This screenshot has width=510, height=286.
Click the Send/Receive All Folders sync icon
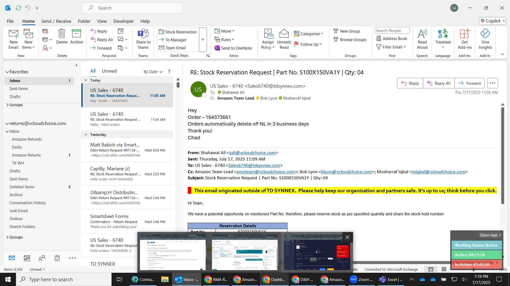(18, 8)
